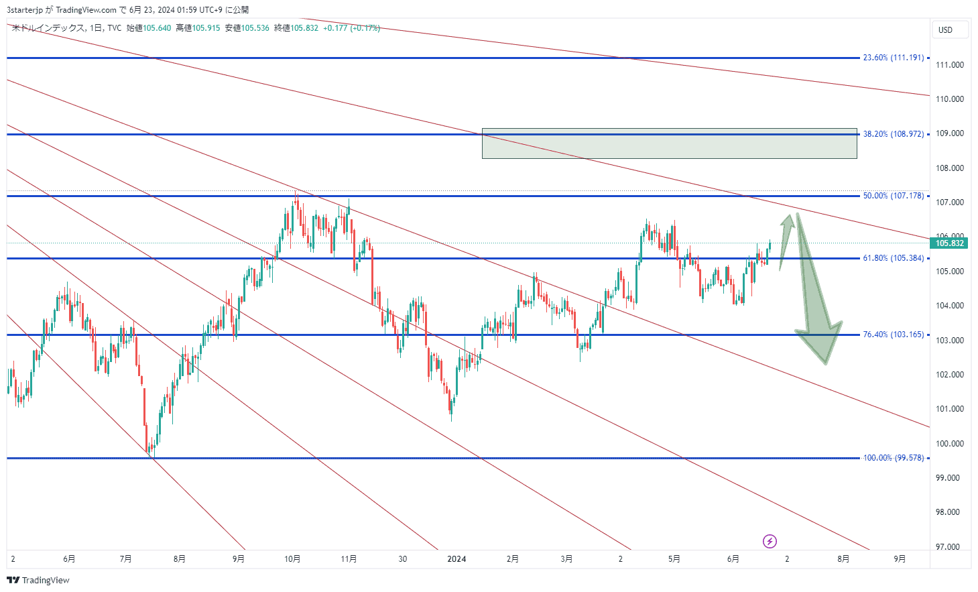Click the 11月 label on time axis
Screen dimensions: 978x592
pyautogui.click(x=349, y=559)
